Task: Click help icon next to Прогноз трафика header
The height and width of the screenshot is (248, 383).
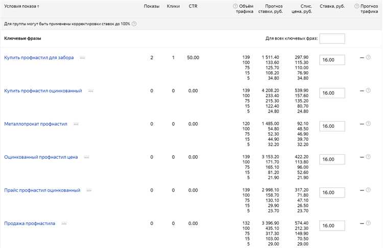Action: 356,6
